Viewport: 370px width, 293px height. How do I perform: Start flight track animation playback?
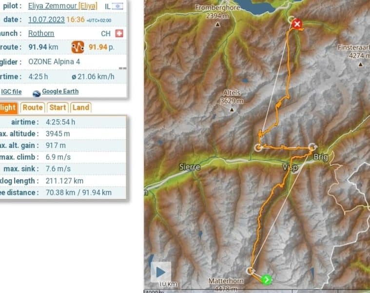point(161,272)
